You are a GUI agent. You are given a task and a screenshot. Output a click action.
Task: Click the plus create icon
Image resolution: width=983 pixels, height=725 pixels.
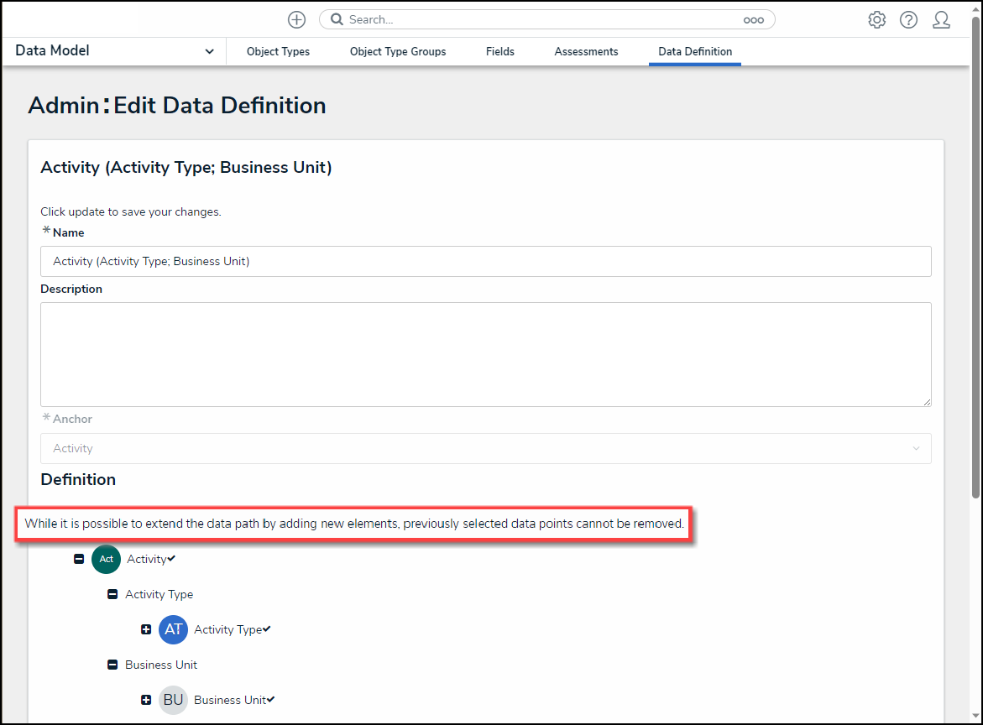296,19
